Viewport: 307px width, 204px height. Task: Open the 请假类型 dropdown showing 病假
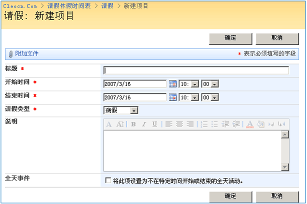[121, 110]
